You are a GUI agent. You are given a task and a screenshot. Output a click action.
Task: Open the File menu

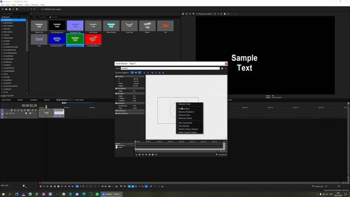tap(2, 5)
